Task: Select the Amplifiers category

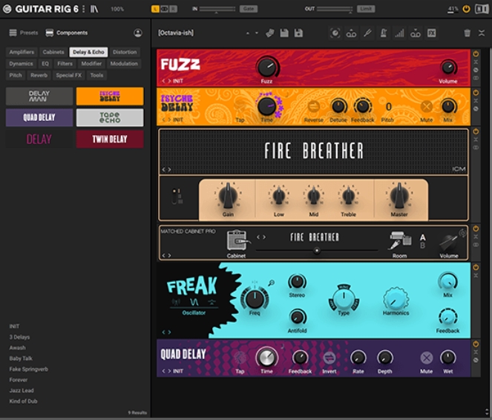Action: [x=22, y=52]
